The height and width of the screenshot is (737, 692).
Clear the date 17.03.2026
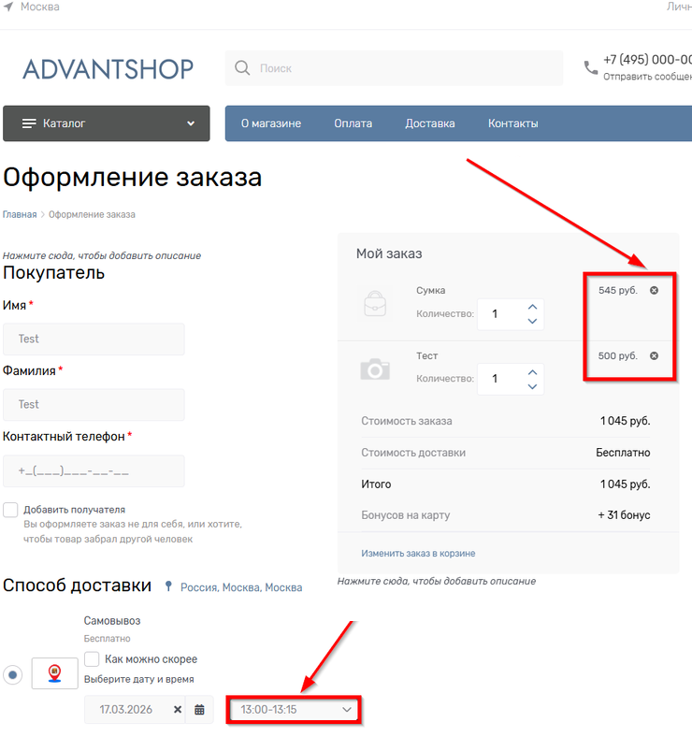click(178, 710)
